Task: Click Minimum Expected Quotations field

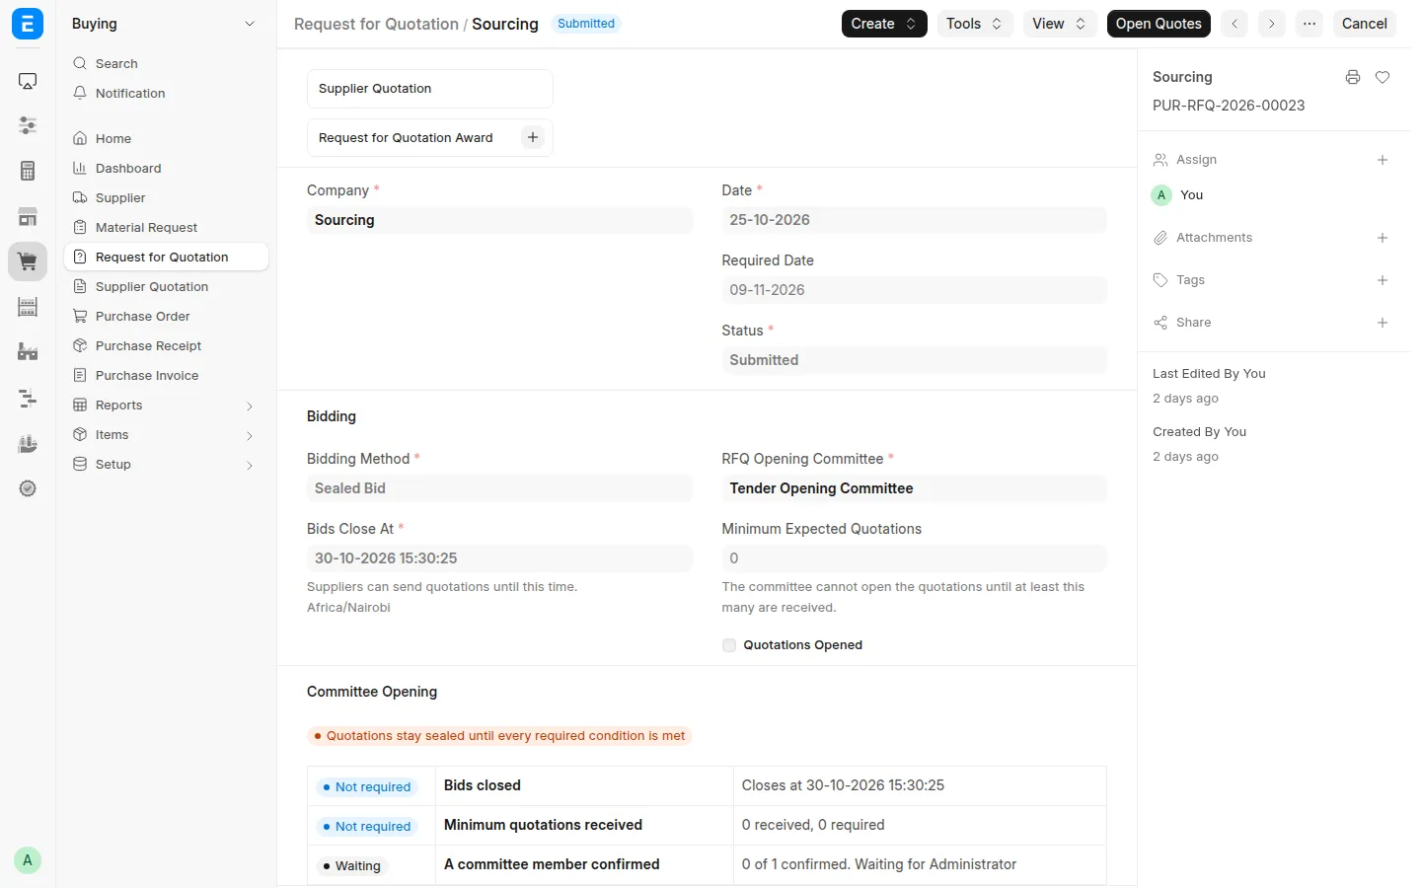Action: (914, 558)
